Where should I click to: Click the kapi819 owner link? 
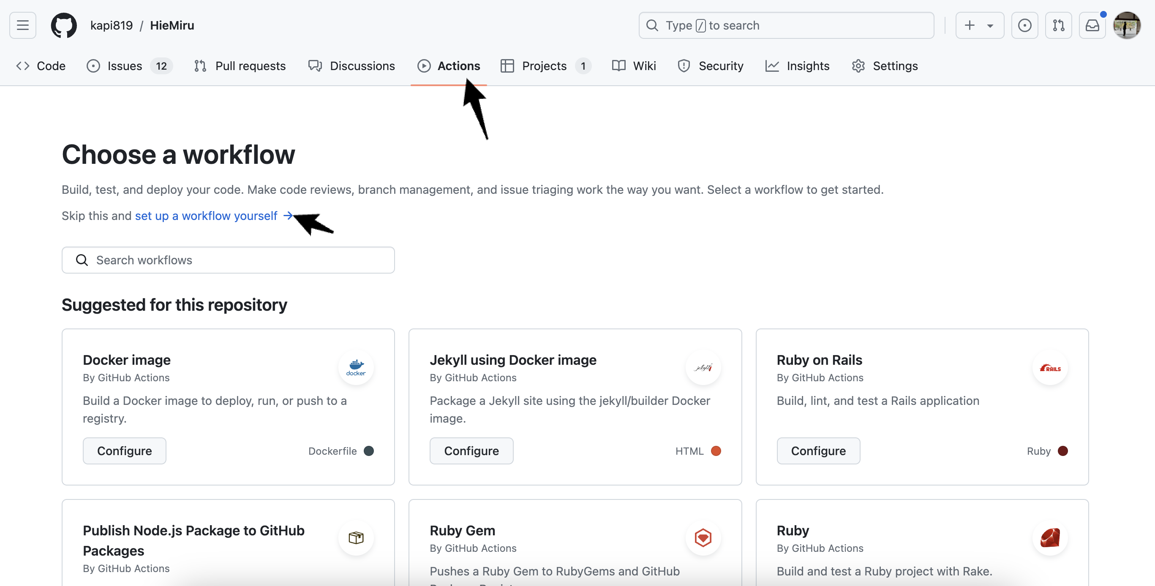click(x=111, y=25)
